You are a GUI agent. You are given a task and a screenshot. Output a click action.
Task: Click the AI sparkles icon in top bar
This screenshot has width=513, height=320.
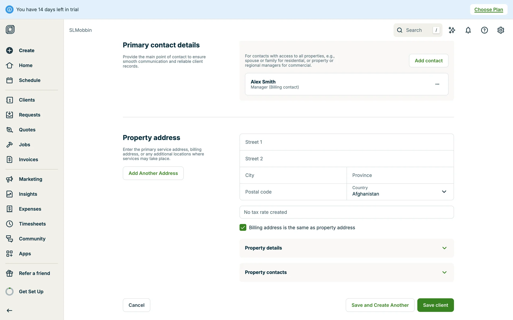click(452, 30)
